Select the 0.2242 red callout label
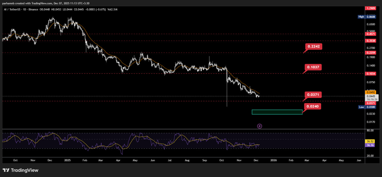 click(314, 46)
